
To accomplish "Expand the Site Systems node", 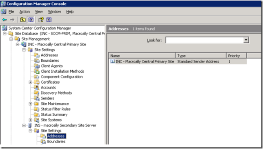I will click(30, 120).
